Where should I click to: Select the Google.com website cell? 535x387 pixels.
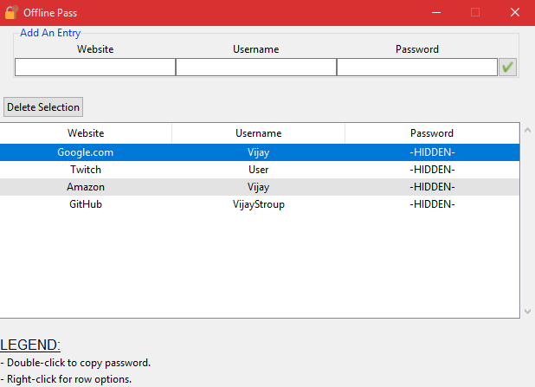tap(86, 152)
